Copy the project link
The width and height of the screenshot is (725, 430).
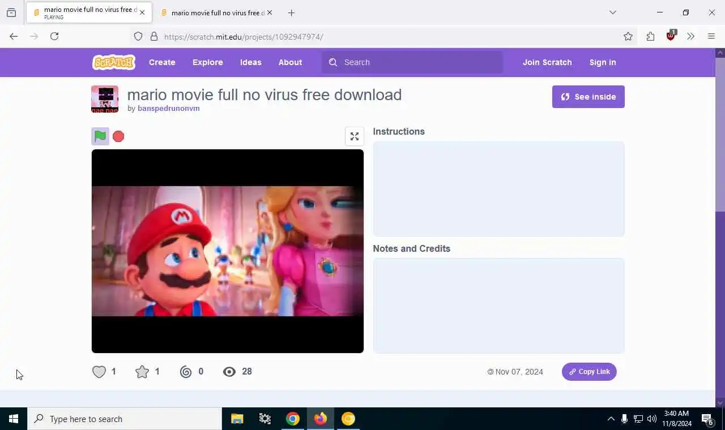coord(589,372)
